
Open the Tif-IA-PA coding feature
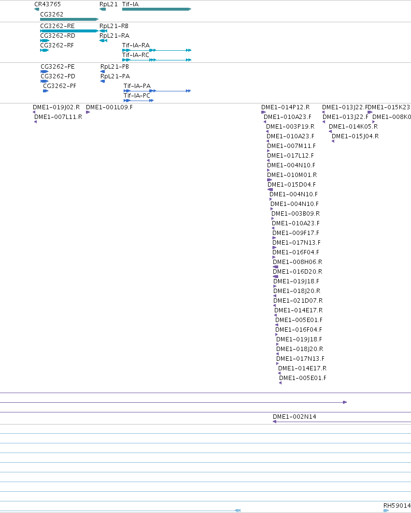tap(157, 91)
